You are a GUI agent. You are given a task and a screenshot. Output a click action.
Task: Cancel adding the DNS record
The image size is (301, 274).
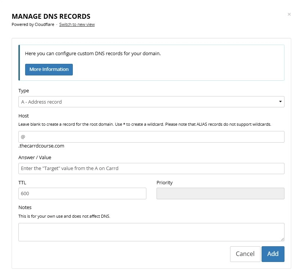tap(245, 254)
